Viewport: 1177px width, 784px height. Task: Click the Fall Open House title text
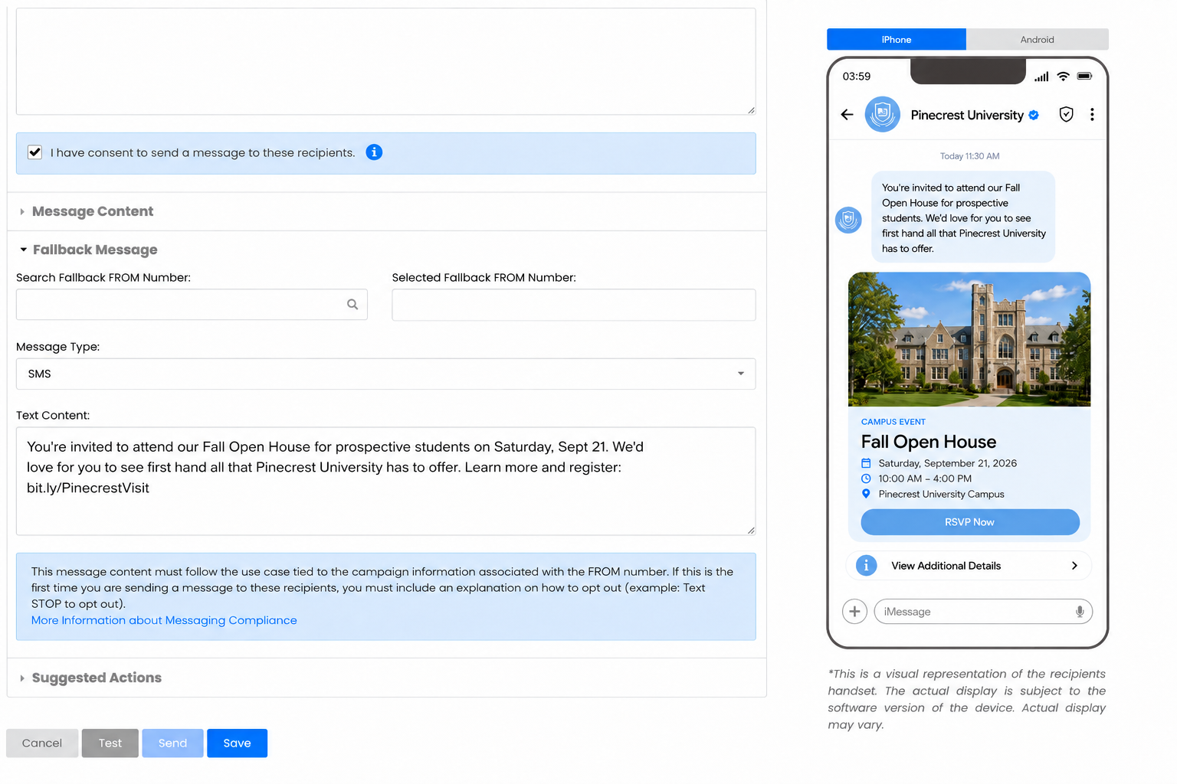(928, 442)
